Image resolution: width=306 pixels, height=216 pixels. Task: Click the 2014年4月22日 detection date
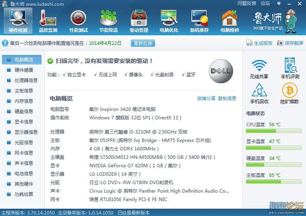pyautogui.click(x=105, y=43)
